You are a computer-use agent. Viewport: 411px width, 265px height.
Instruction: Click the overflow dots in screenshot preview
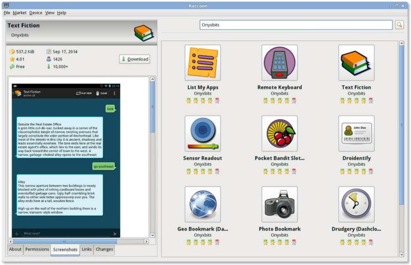pyautogui.click(x=115, y=93)
